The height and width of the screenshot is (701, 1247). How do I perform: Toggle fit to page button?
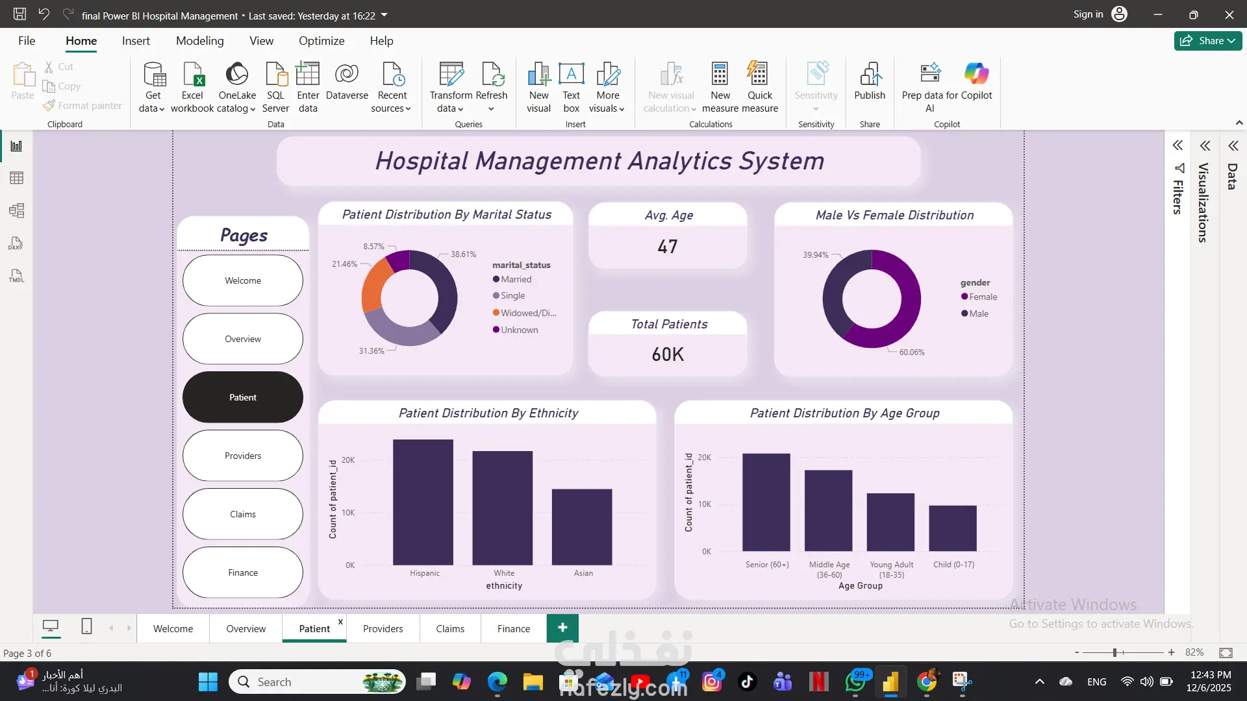pos(1226,652)
